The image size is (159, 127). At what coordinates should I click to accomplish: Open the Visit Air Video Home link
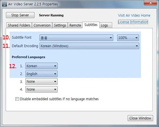(x=134, y=16)
